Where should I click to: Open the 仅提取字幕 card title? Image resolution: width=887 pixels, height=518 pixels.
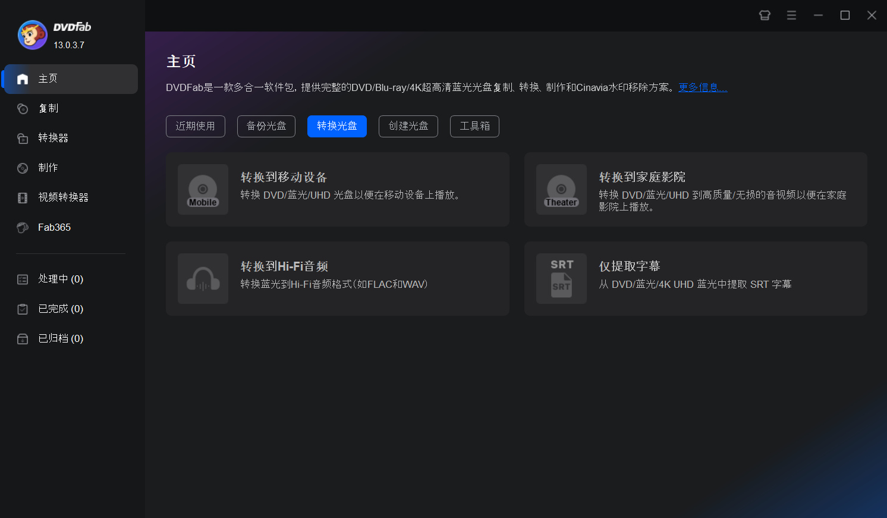click(x=630, y=266)
